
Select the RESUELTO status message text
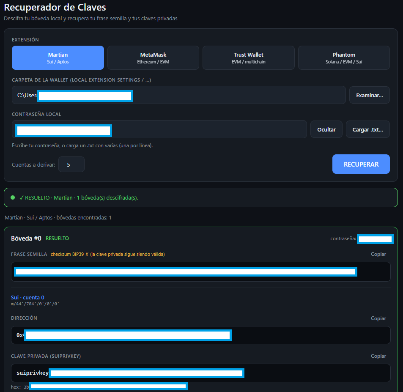click(x=79, y=197)
